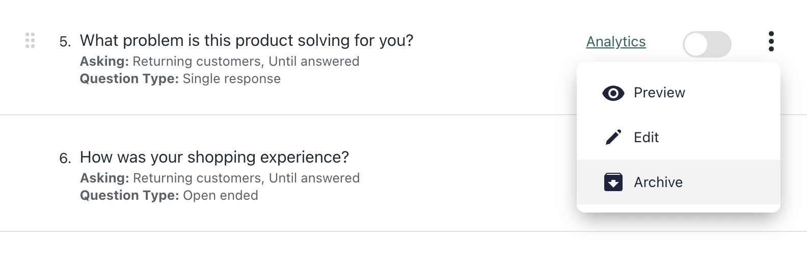Screen dimensions: 807x264
Task: Click the bold "Question Type:" label of question 5
Action: click(129, 79)
